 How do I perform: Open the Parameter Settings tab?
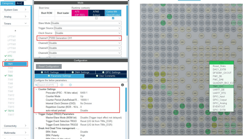(59, 76)
